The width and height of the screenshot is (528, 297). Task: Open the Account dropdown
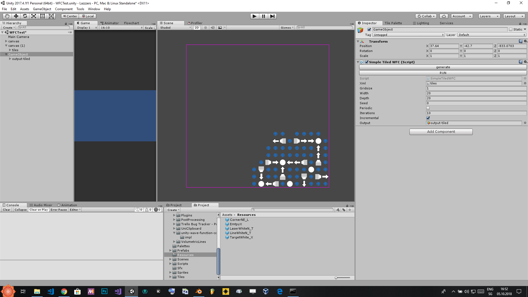[462, 16]
